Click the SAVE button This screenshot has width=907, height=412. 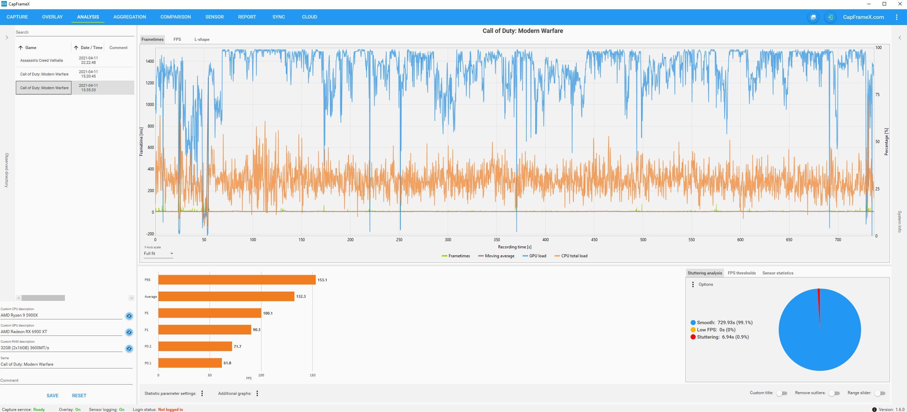tap(53, 396)
